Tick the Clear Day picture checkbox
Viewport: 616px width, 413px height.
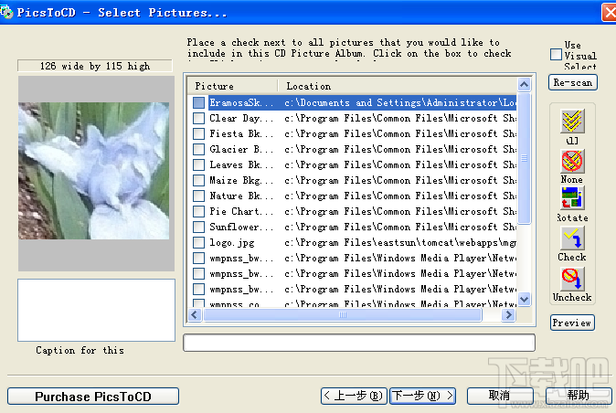199,118
